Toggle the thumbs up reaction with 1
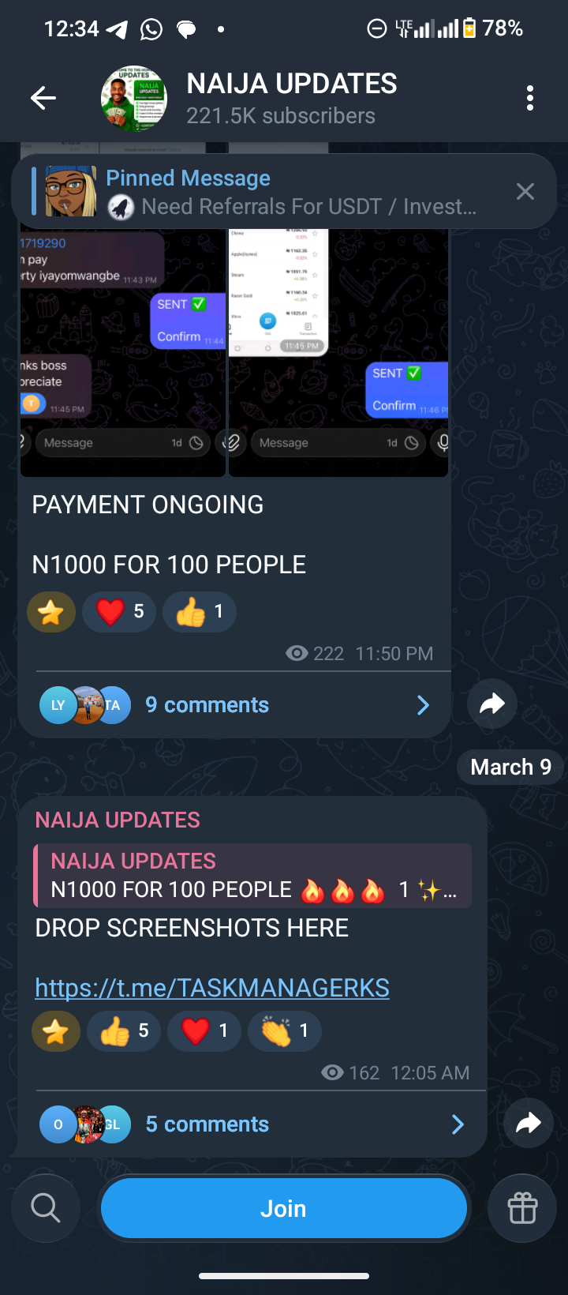This screenshot has width=568, height=1295. pyautogui.click(x=200, y=611)
